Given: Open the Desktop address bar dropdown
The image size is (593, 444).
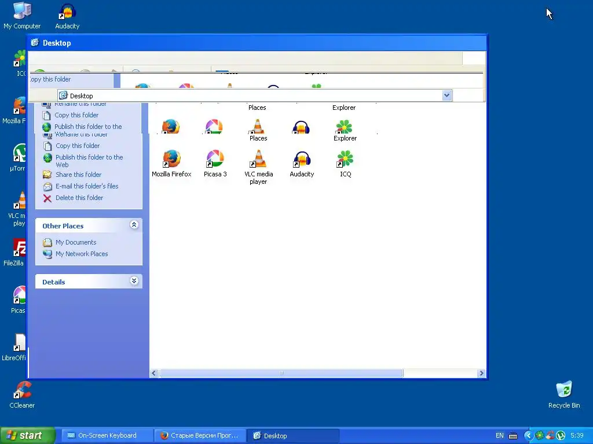Looking at the screenshot, I should pyautogui.click(x=446, y=95).
